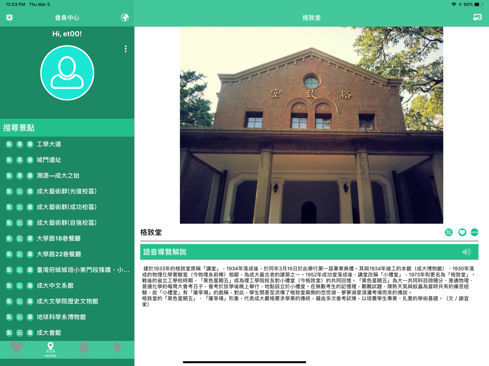
Task: Click the 格致堂 title in top bar
Action: (311, 18)
